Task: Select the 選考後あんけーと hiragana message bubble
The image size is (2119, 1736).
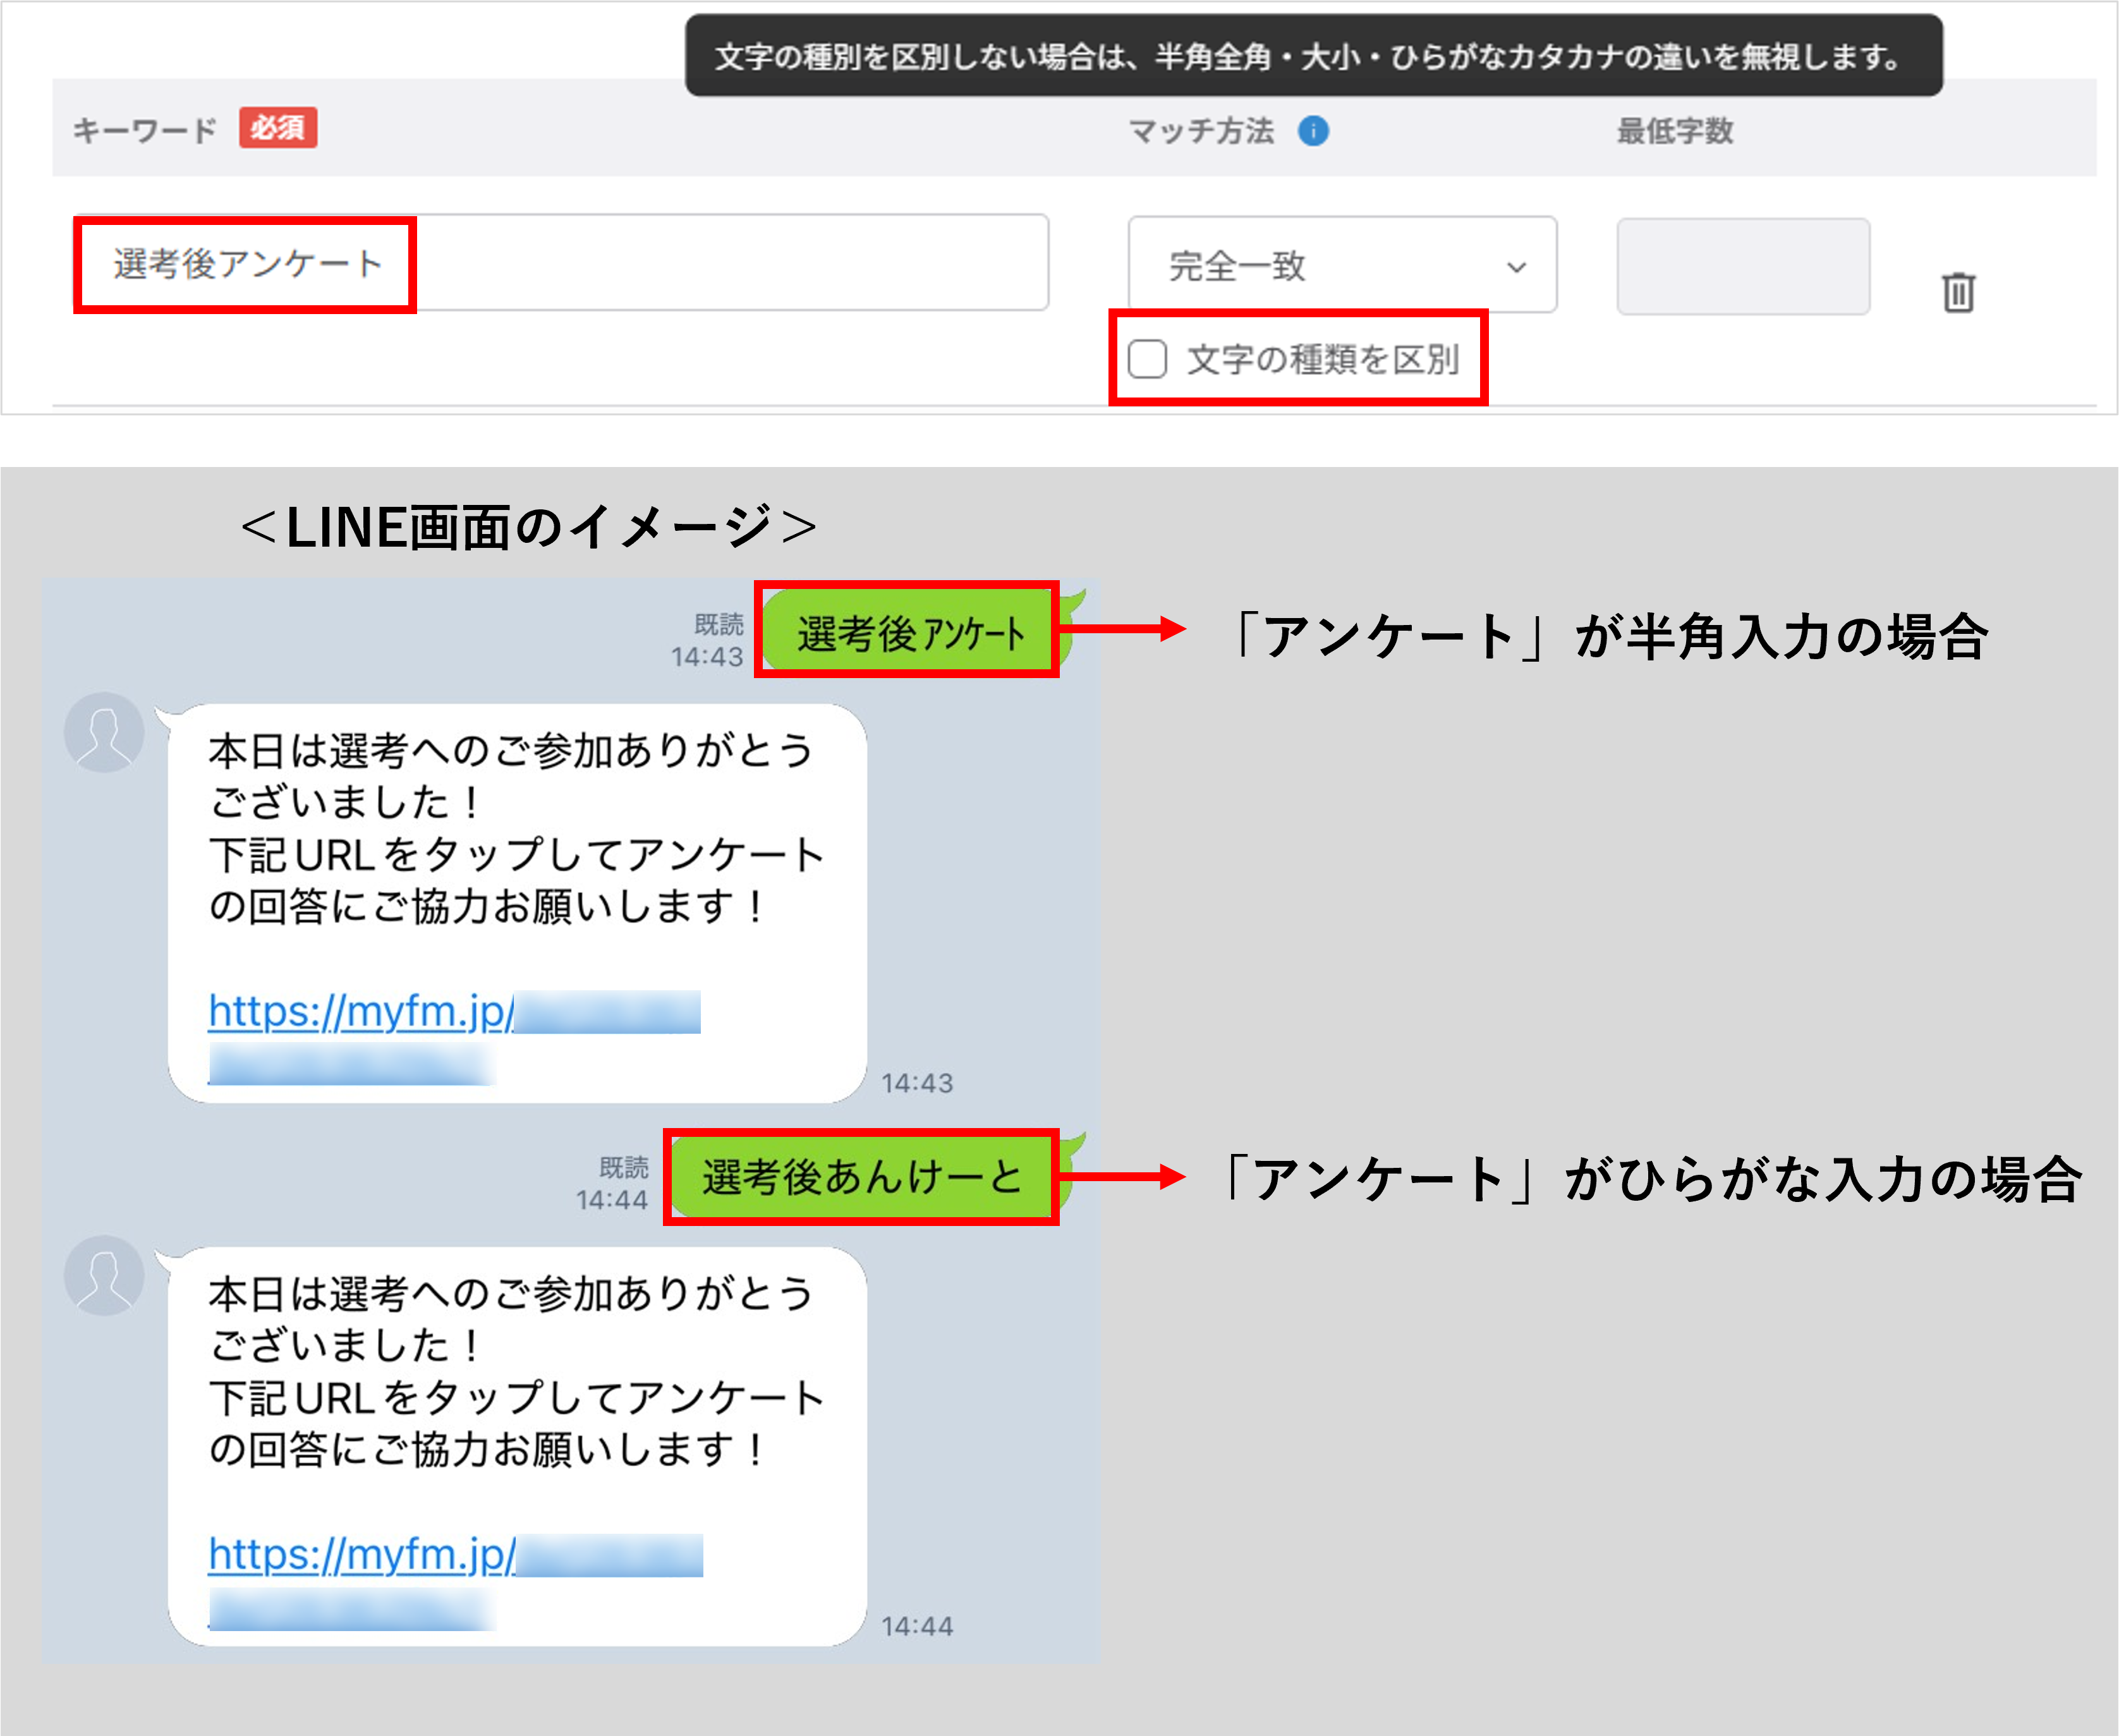Action: coord(863,1177)
